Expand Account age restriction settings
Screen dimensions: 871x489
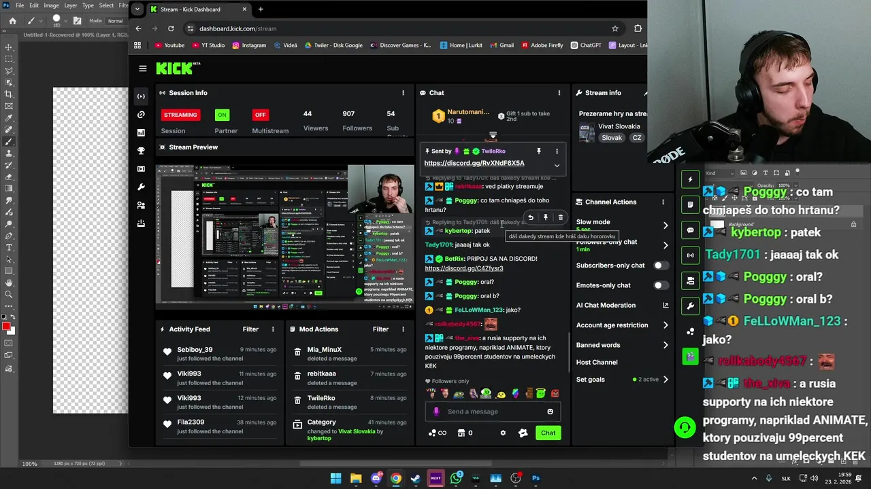click(x=665, y=325)
